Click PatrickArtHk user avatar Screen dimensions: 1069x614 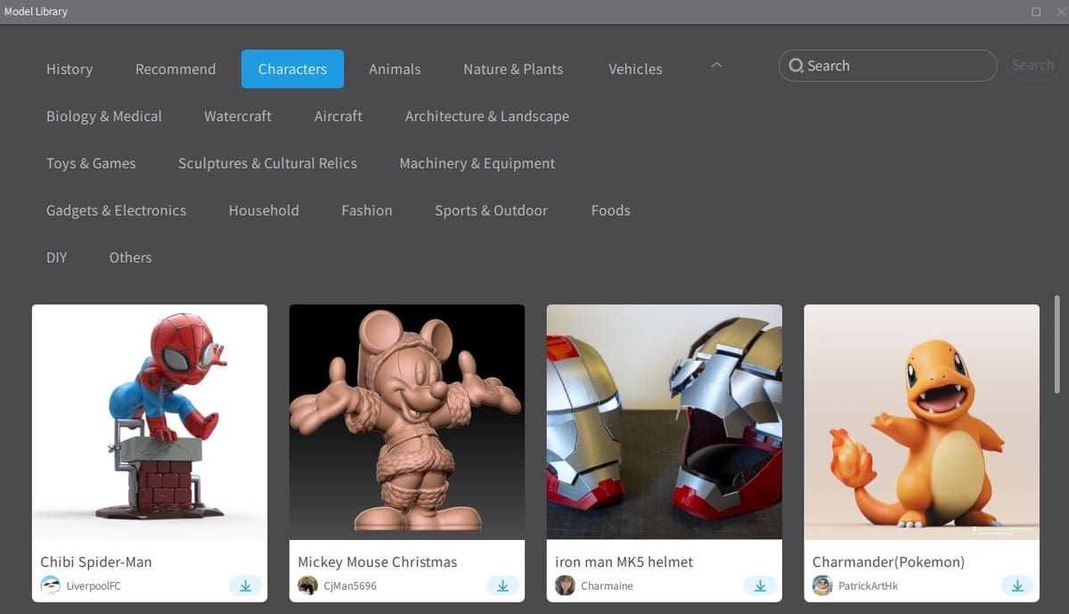(x=822, y=585)
